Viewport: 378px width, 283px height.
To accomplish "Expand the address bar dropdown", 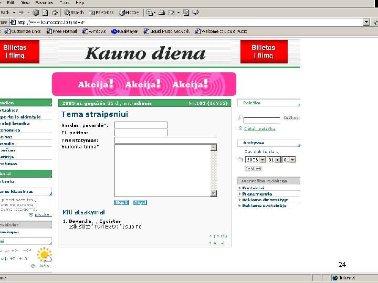I will 366,22.
